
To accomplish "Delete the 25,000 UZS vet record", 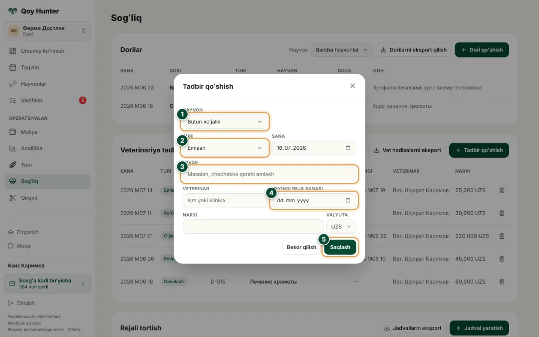I will click(x=502, y=190).
